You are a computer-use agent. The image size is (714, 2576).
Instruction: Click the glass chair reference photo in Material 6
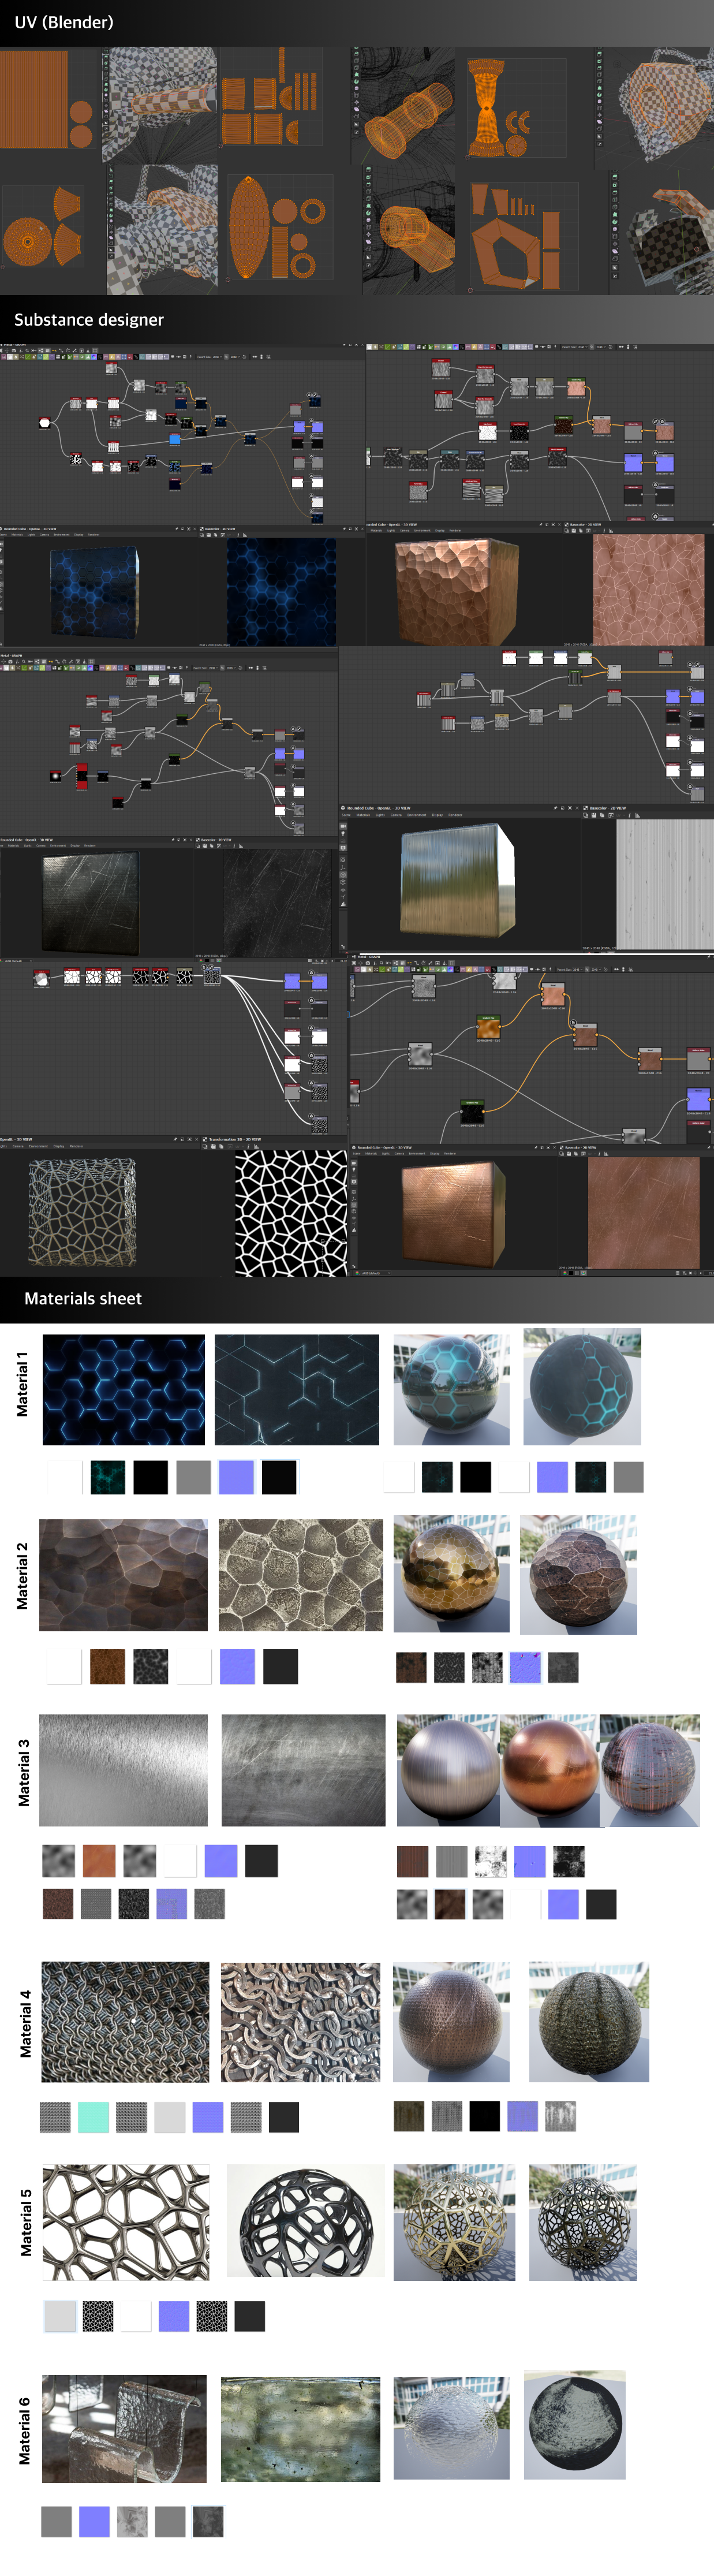pos(124,2429)
